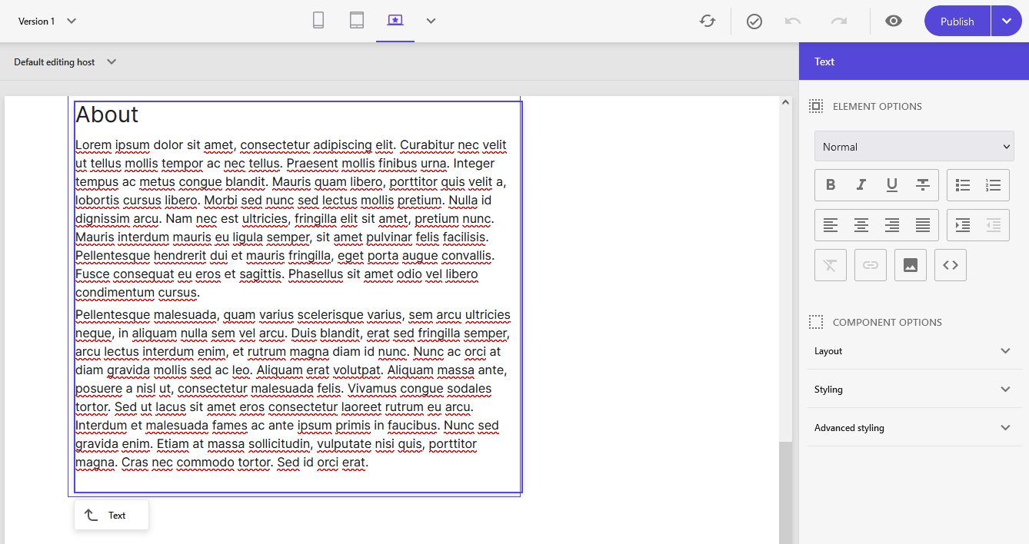The height and width of the screenshot is (544, 1029).
Task: Click the Text panel header
Action: 914,61
